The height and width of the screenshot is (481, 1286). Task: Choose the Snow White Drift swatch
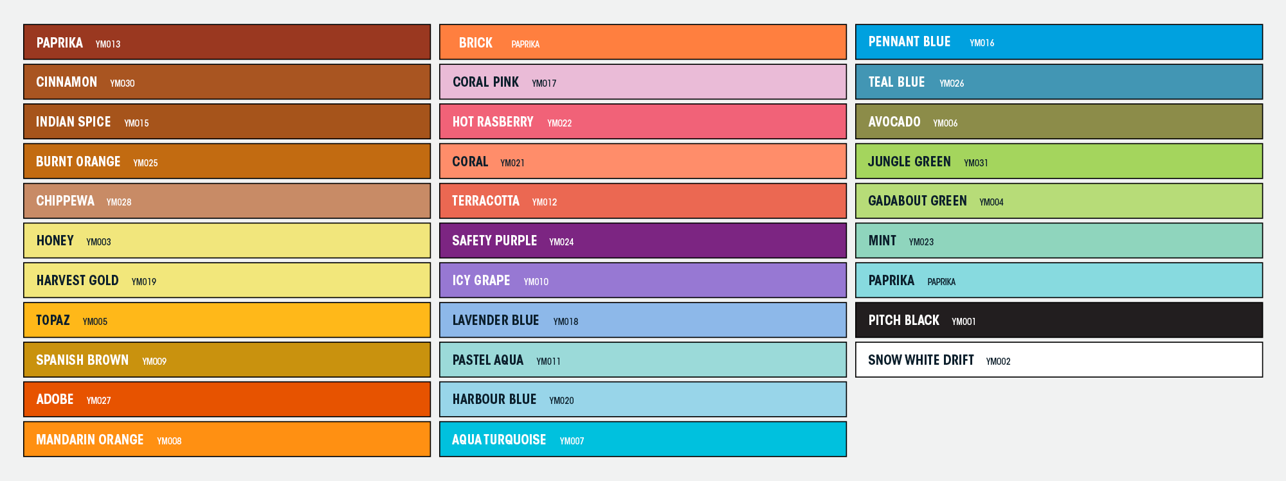click(1059, 360)
